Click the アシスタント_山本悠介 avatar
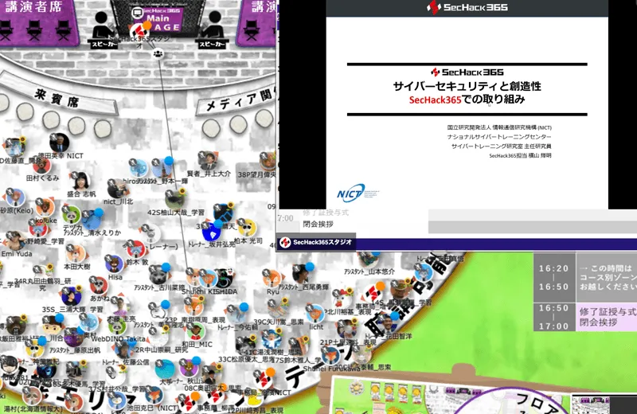The image size is (637, 414). 369,260
